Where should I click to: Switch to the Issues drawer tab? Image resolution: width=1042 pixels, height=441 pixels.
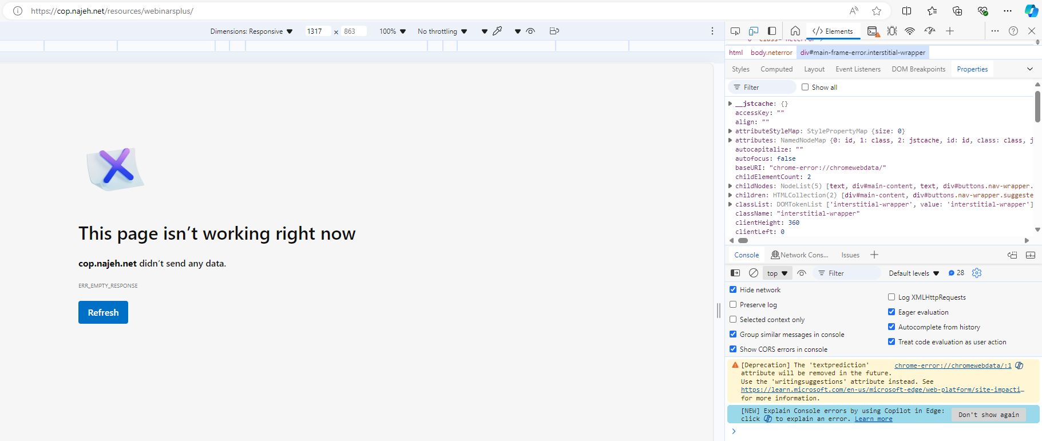pyautogui.click(x=850, y=255)
